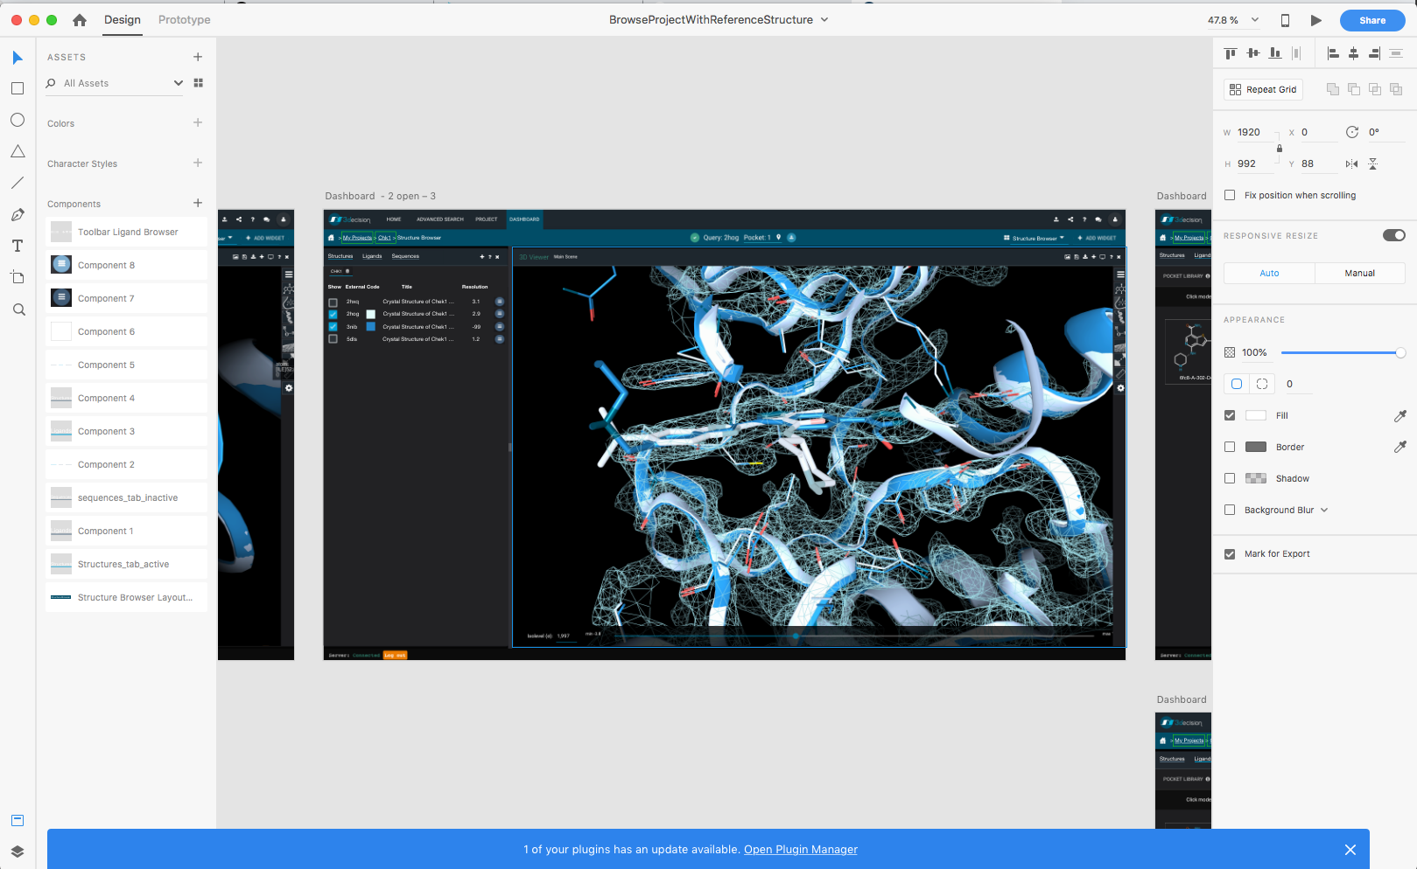Open the All Assets filter dropdown
Screen dimensions: 1417x869
[179, 83]
